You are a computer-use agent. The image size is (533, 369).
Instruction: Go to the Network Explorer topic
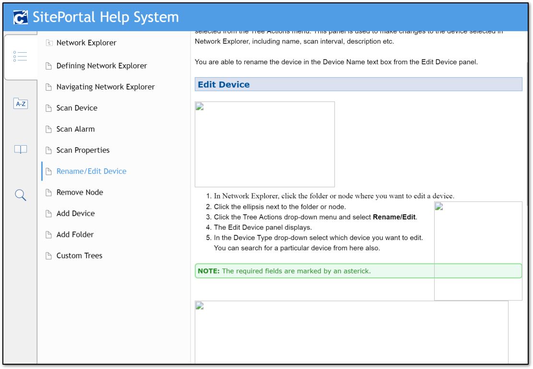tap(86, 43)
